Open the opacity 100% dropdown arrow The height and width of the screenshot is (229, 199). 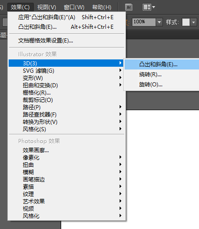pyautogui.click(x=159, y=22)
